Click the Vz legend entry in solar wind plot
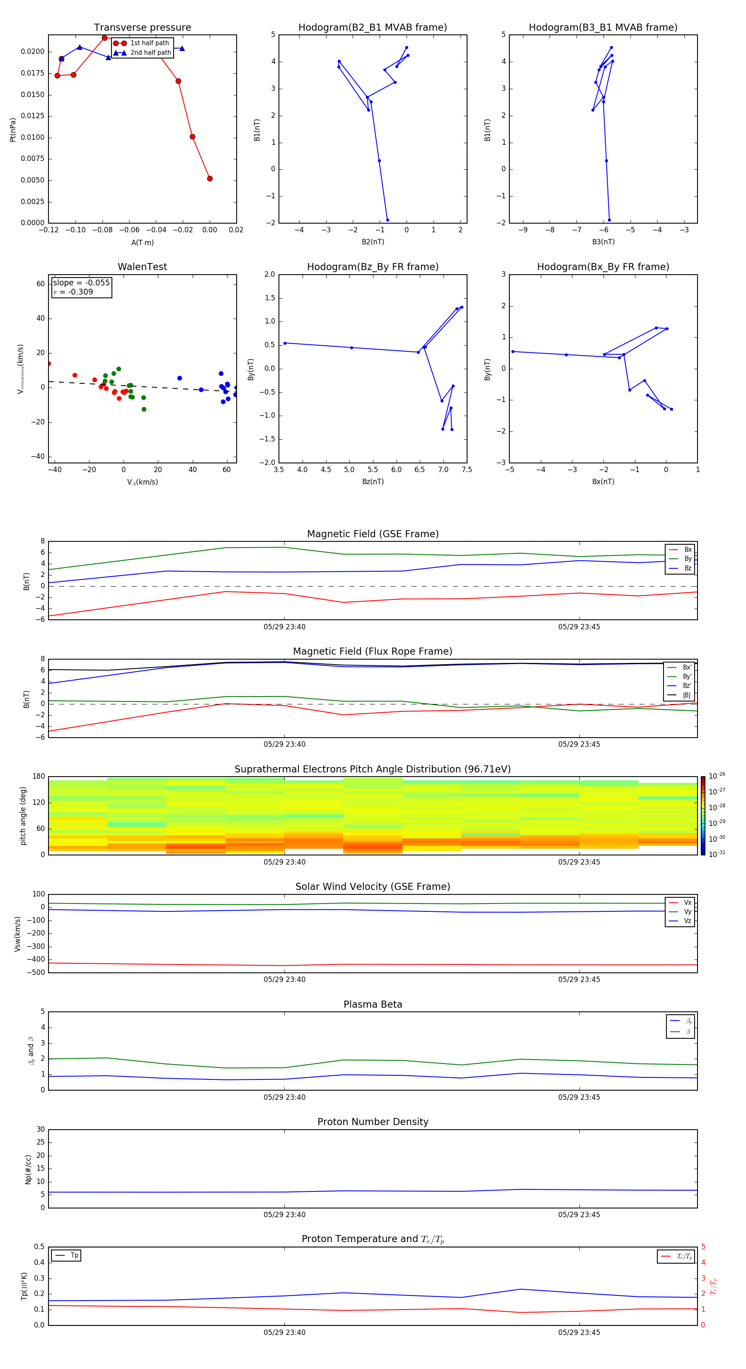Viewport: 746px width, 1369px height. (680, 921)
